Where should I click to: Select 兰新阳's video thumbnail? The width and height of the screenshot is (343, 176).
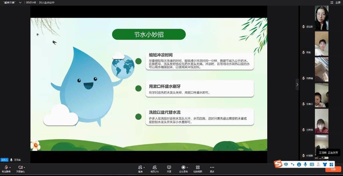pos(322,121)
